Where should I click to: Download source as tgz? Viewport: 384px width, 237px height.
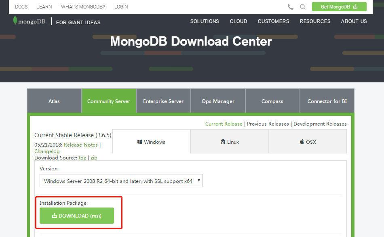pyautogui.click(x=82, y=158)
